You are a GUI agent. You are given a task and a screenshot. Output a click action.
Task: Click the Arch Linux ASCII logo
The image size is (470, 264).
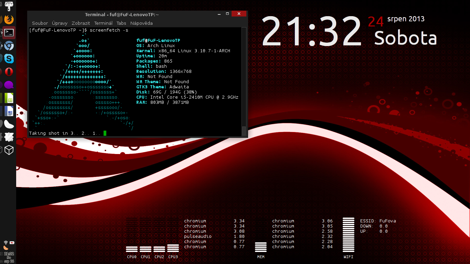(x=83, y=82)
